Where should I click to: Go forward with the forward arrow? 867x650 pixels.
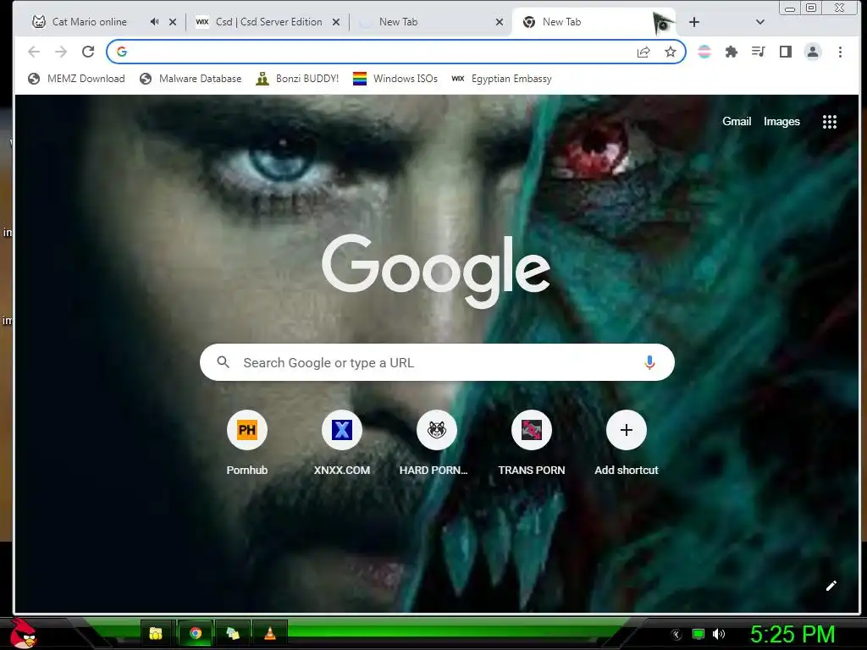click(61, 52)
